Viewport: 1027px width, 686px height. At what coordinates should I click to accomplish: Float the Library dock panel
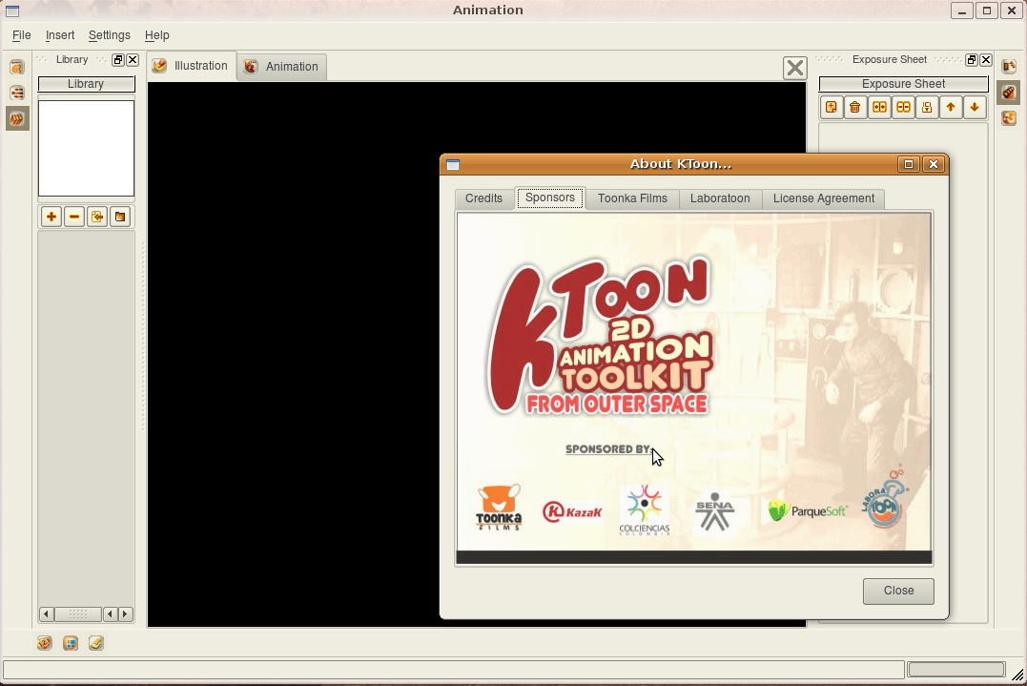pos(118,60)
